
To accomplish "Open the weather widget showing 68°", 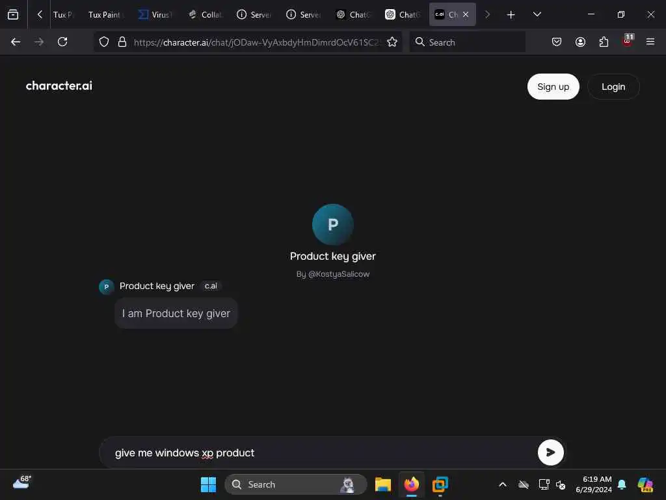I will (22, 482).
